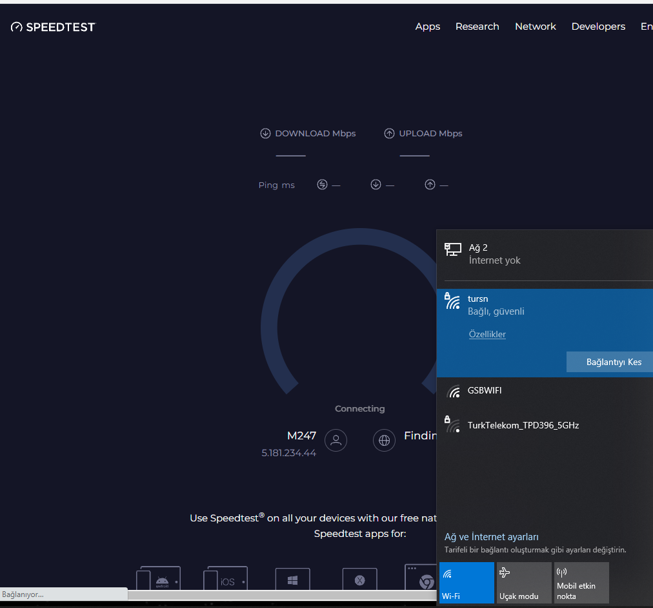Click the idle latency ping icon
The width and height of the screenshot is (653, 608).
click(322, 184)
